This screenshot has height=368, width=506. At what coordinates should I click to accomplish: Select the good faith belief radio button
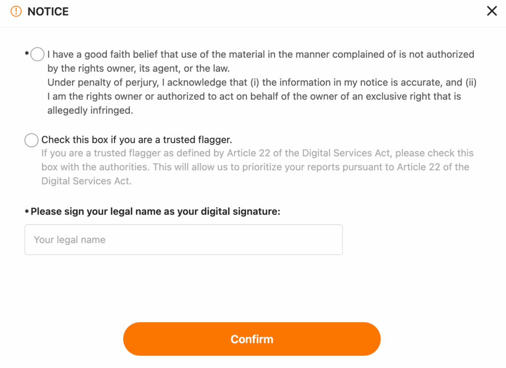tap(38, 54)
